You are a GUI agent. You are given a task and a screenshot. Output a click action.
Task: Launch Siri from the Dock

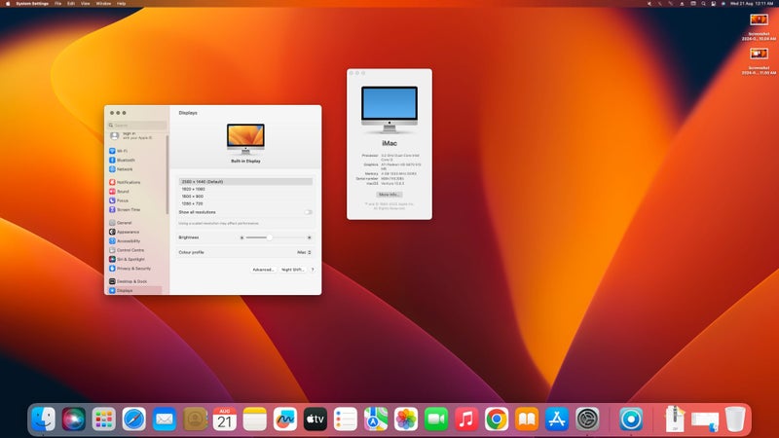[x=74, y=420]
